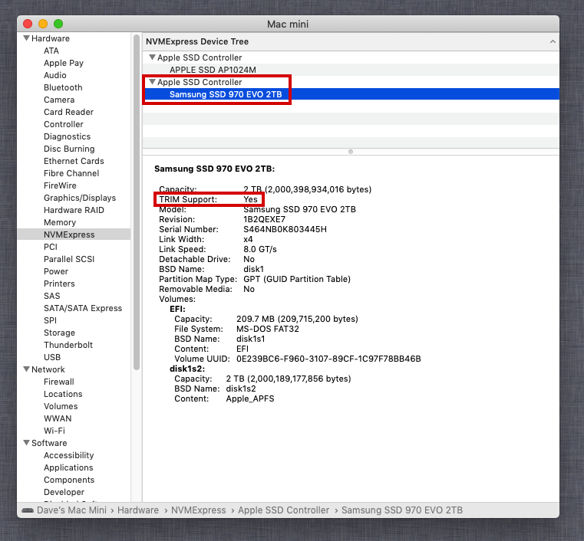Select Controller in Hardware list
The image size is (584, 541).
click(64, 124)
